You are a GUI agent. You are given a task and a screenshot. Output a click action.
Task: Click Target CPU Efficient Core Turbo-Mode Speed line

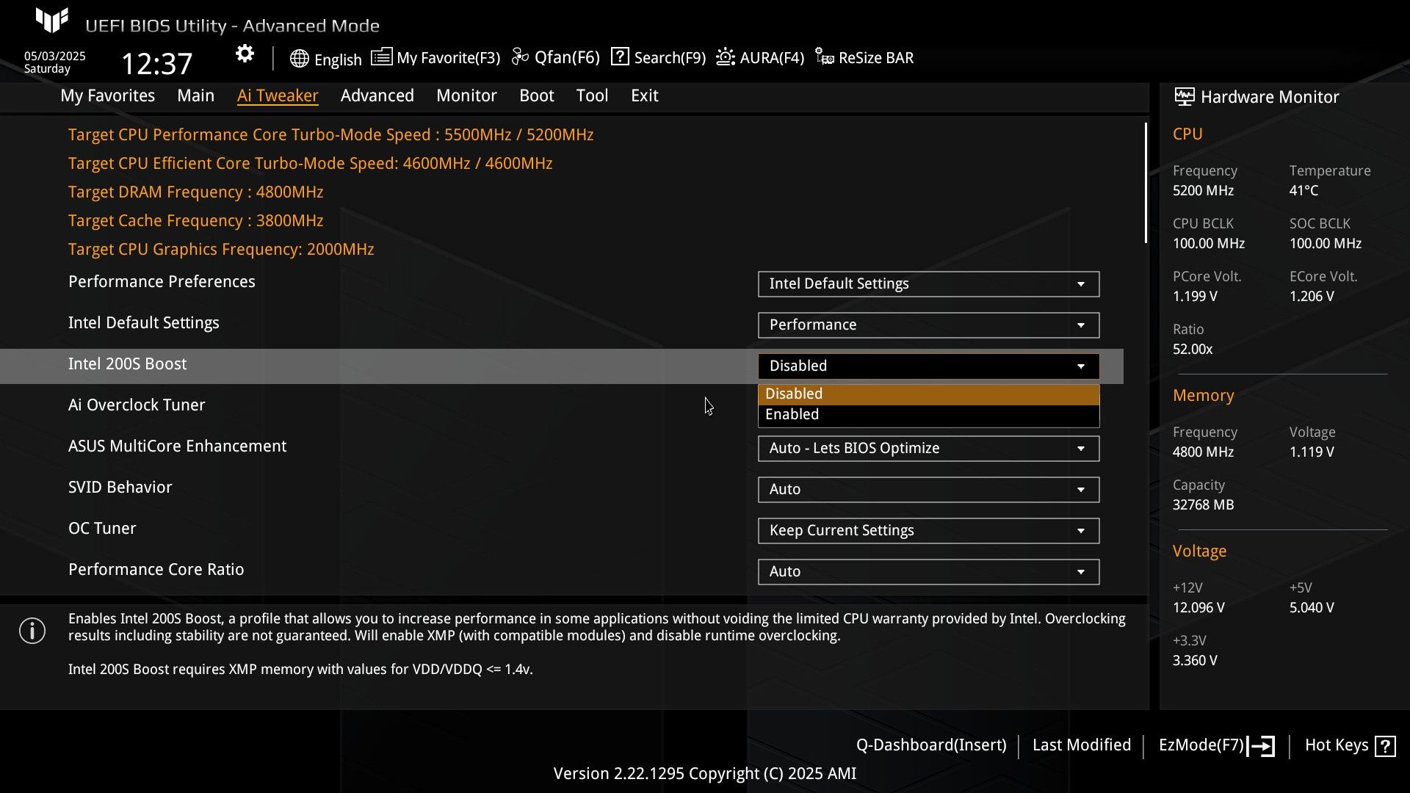tap(310, 164)
